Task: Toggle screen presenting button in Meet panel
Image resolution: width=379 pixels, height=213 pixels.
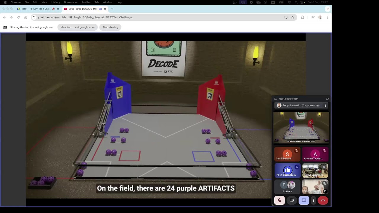Action: pyautogui.click(x=304, y=200)
